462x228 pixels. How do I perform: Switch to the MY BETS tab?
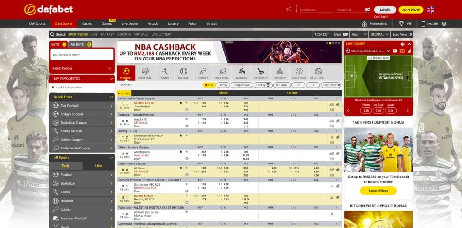(80, 44)
